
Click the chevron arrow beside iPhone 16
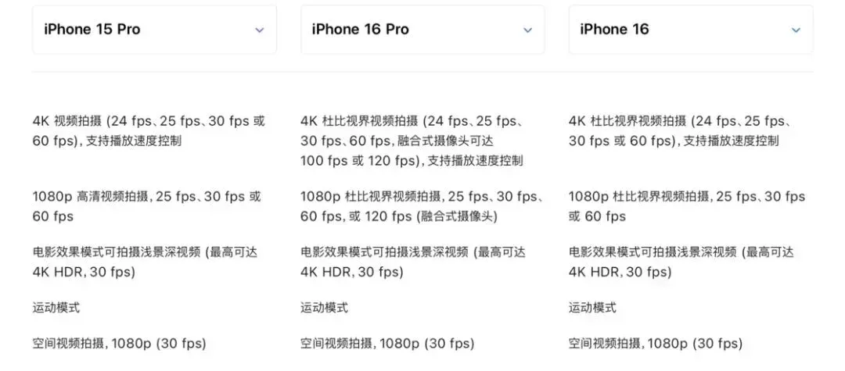[796, 30]
